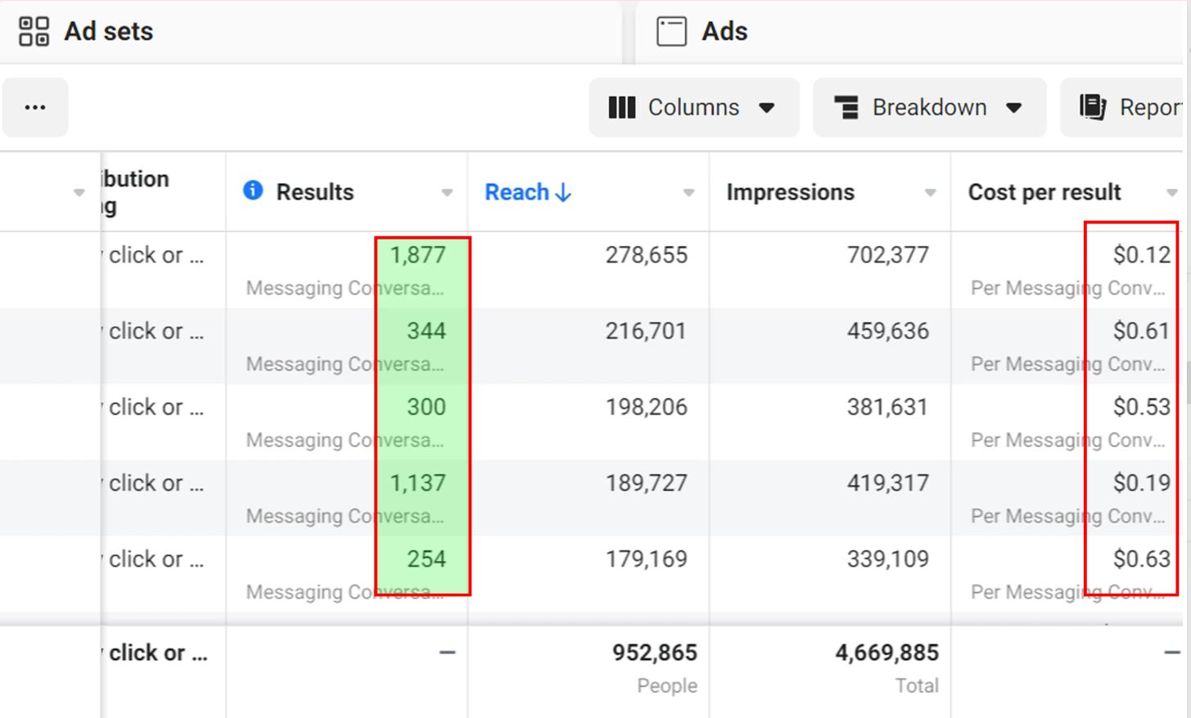Open Impressions column header menu arrow
Image resolution: width=1191 pixels, height=718 pixels.
pyautogui.click(x=930, y=193)
